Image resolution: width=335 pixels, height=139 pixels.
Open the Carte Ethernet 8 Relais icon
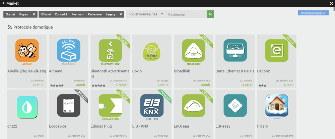coord(235,51)
